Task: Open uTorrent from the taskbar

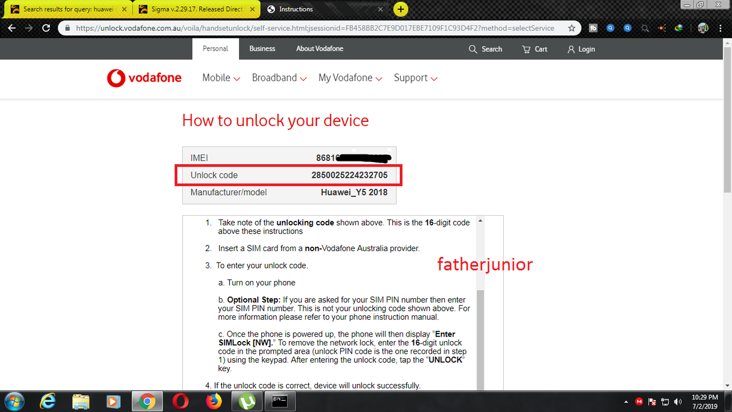Action: tap(247, 402)
